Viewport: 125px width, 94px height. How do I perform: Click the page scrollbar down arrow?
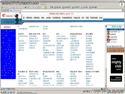(105, 86)
